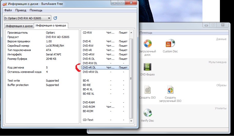The width and height of the screenshot is (234, 136).
Task: Select the DVD+RW row
Action: [105, 54]
